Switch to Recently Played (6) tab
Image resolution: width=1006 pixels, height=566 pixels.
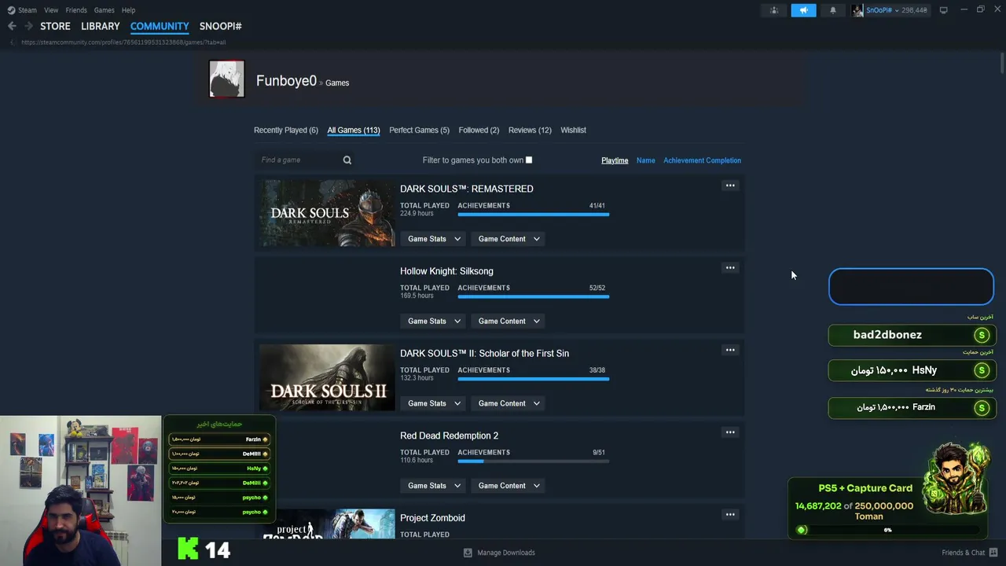click(x=286, y=130)
